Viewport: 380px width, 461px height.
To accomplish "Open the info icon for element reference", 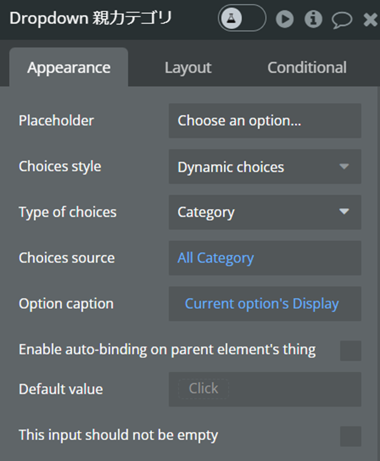I will pos(313,19).
